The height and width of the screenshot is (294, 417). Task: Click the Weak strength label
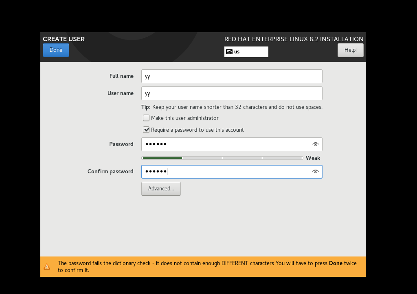tap(313, 158)
